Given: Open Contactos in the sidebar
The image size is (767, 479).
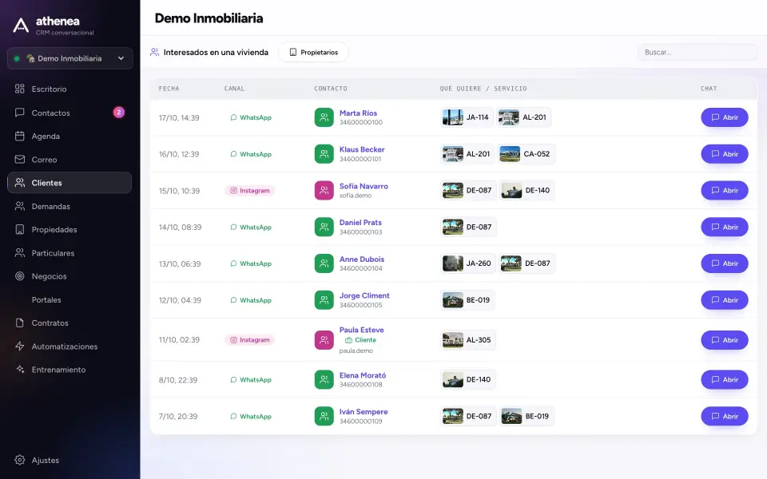Looking at the screenshot, I should coord(50,113).
